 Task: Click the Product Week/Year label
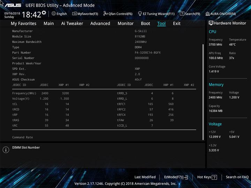coord(27,63)
